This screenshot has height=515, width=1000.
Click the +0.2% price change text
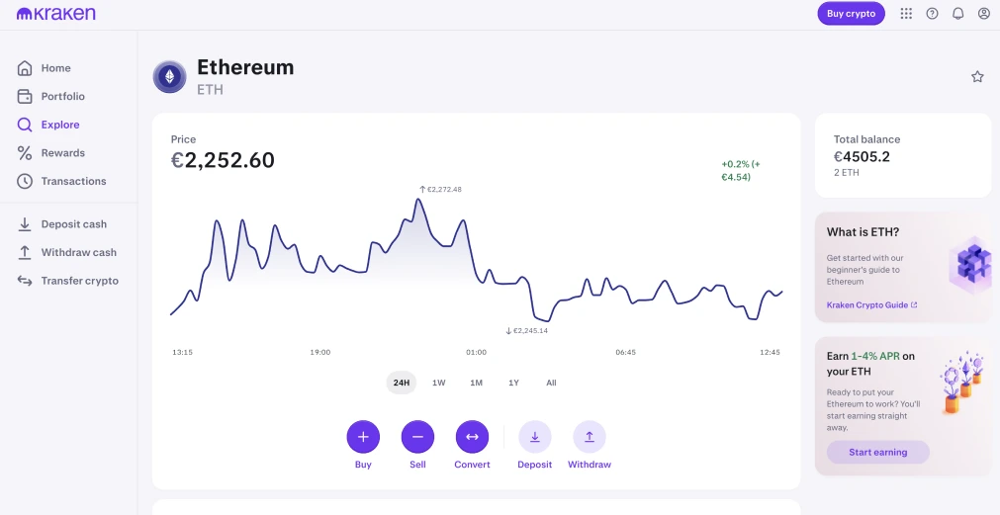tap(741, 170)
